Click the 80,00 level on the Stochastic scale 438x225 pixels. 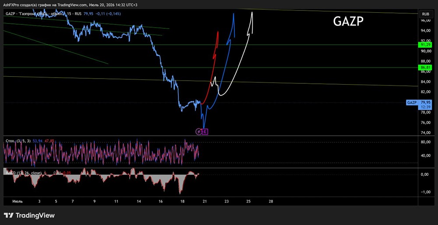coord(425,142)
